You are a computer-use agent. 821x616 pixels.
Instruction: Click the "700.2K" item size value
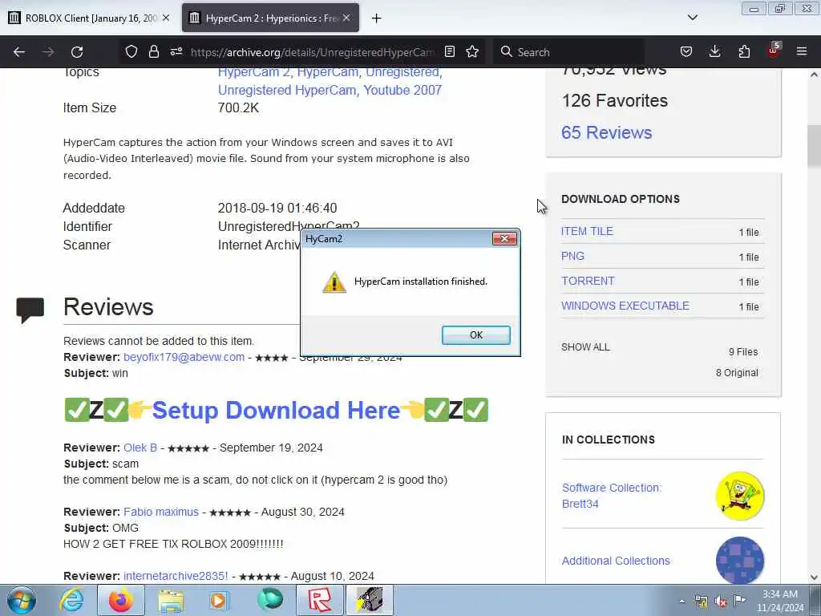tap(238, 108)
